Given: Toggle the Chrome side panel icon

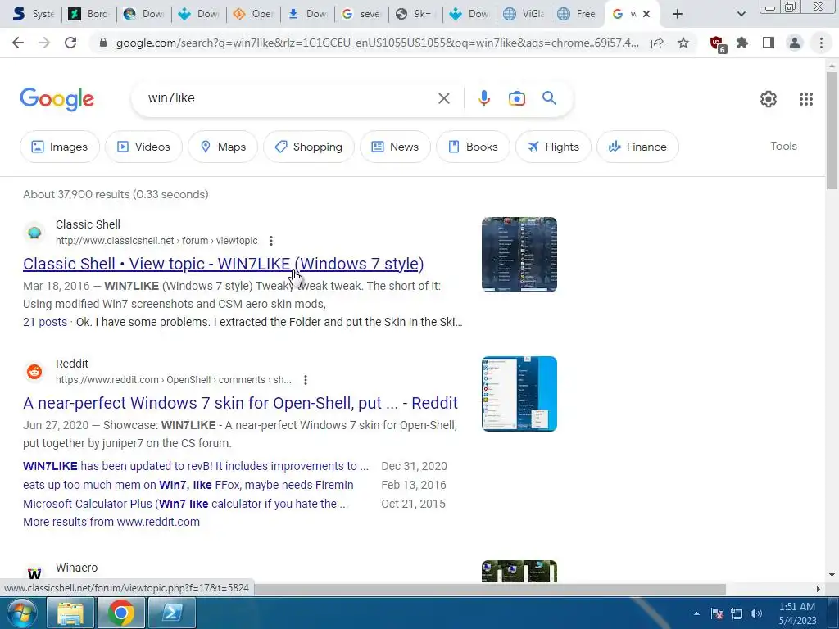Looking at the screenshot, I should tap(769, 43).
